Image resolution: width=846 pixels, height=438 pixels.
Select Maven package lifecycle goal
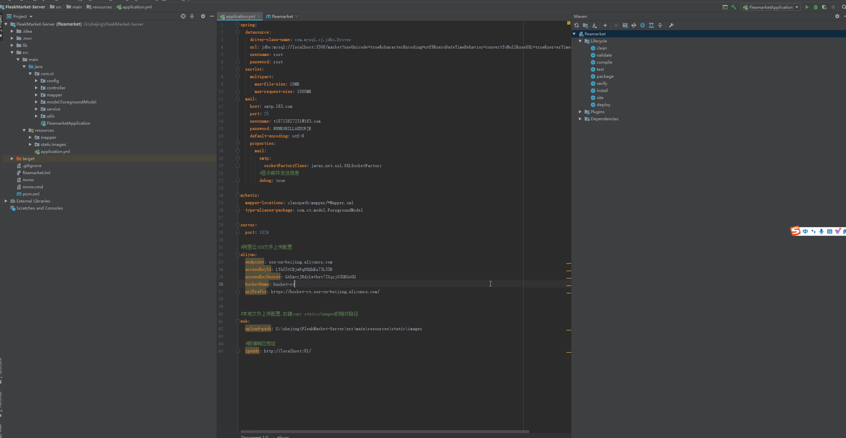(605, 76)
